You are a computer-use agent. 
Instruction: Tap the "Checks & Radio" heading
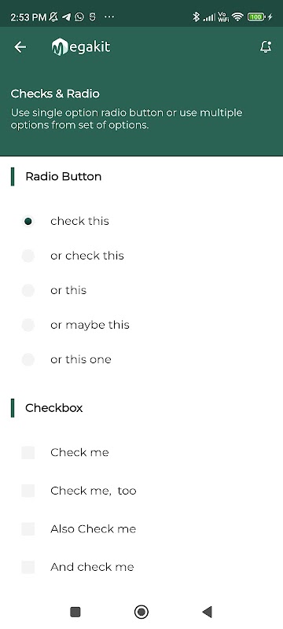click(55, 94)
